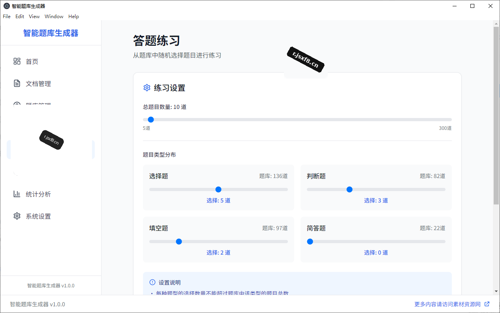This screenshot has height=313, width=500.
Task: Open the Window menu
Action: [54, 16]
